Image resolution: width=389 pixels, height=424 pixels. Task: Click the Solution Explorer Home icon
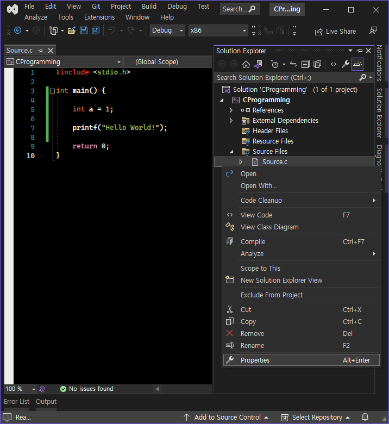point(246,64)
